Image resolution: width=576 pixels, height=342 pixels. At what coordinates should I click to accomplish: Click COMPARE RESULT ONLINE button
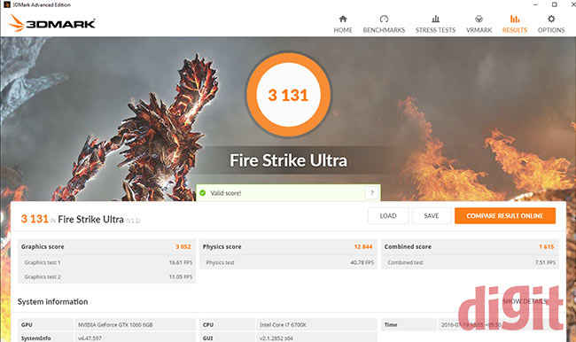(x=505, y=215)
